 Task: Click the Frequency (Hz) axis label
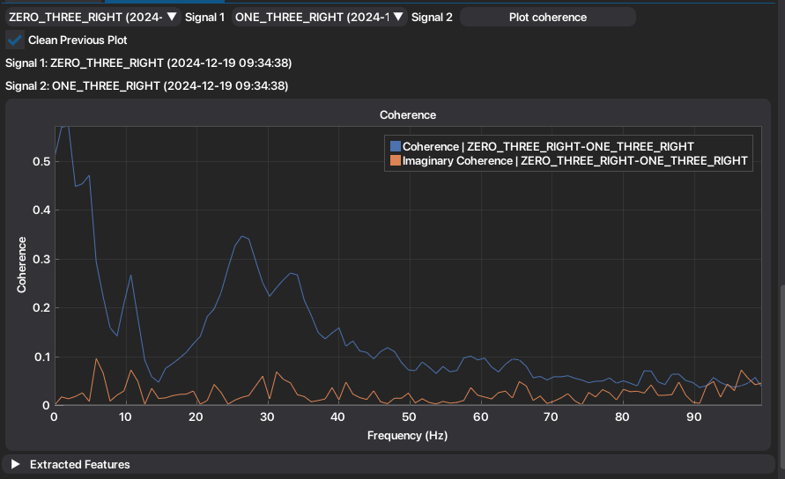pos(408,436)
